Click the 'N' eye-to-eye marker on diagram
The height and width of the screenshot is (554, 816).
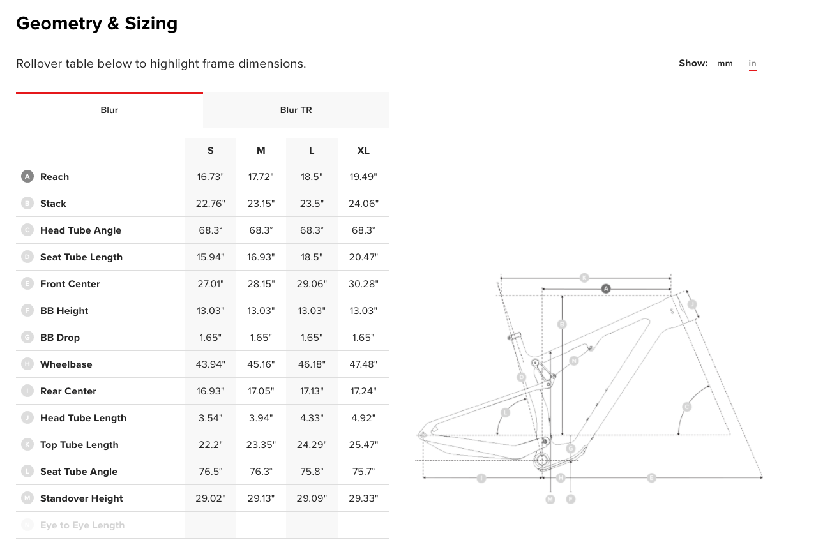point(573,361)
